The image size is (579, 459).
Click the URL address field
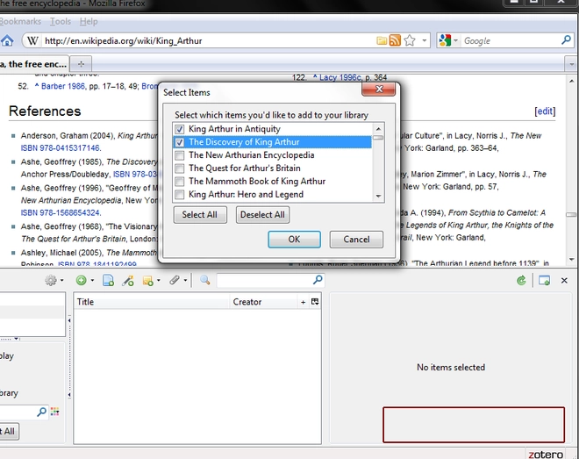click(209, 40)
